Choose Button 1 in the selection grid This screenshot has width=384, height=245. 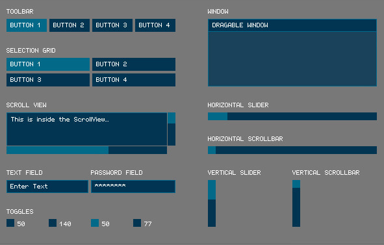click(x=48, y=64)
